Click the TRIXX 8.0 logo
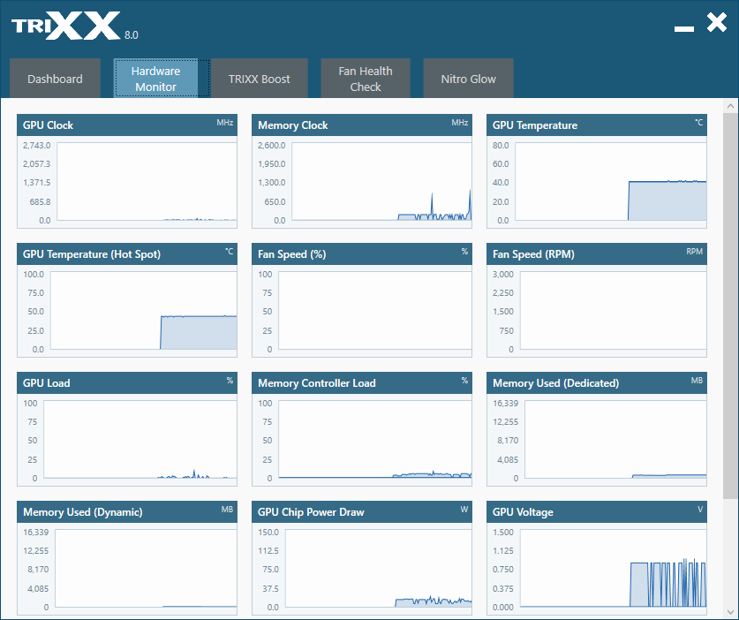Viewport: 739px width, 620px height. (74, 26)
